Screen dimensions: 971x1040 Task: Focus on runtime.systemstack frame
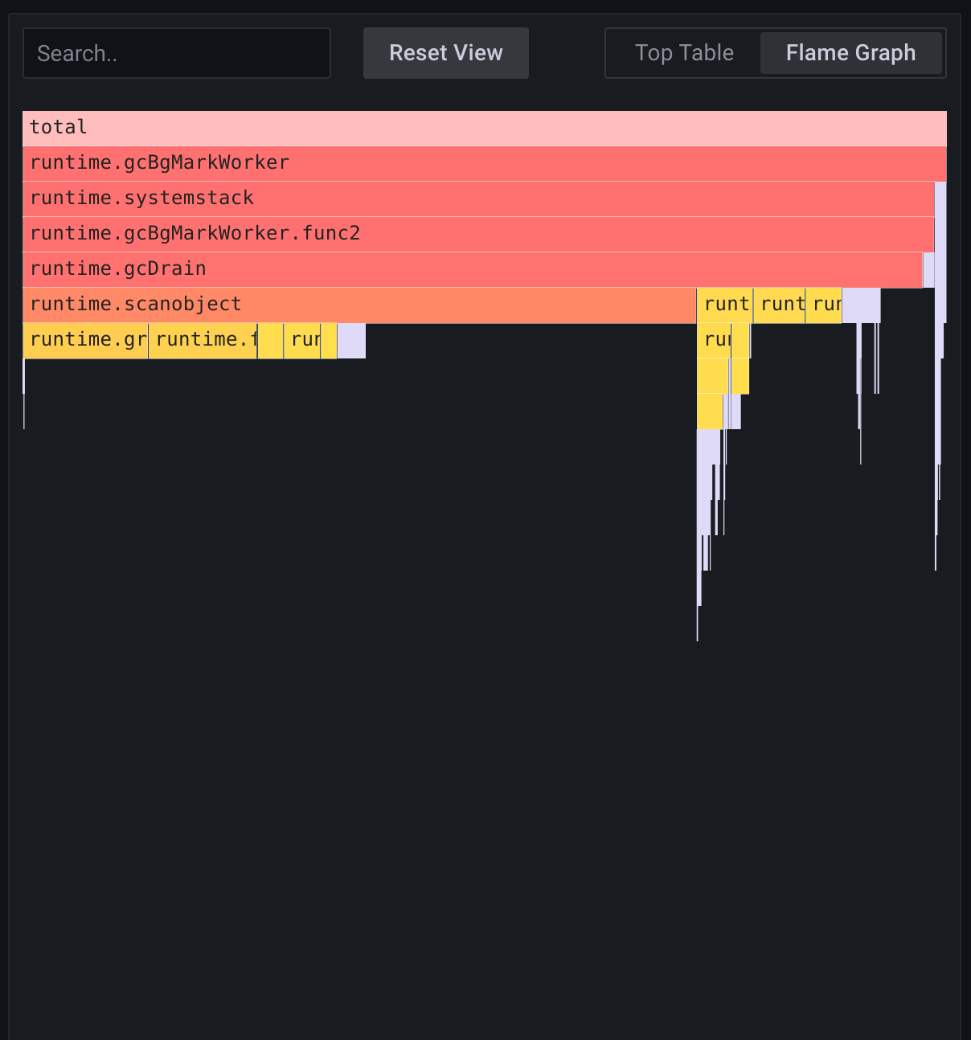(478, 199)
